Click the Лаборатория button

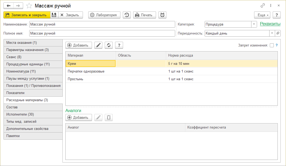(x=104, y=15)
